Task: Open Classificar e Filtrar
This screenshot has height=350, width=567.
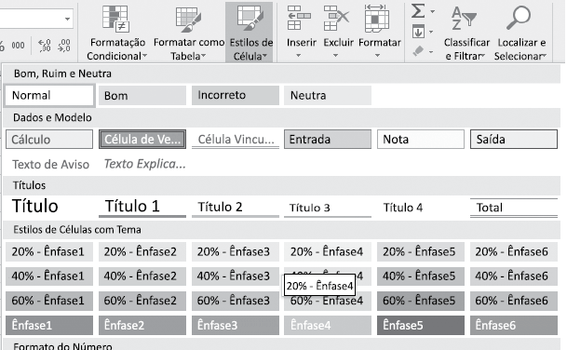Action: pos(466,33)
